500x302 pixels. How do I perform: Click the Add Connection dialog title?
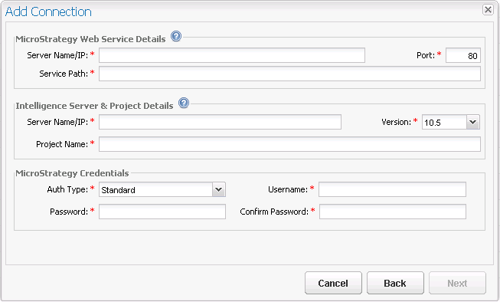pos(48,11)
